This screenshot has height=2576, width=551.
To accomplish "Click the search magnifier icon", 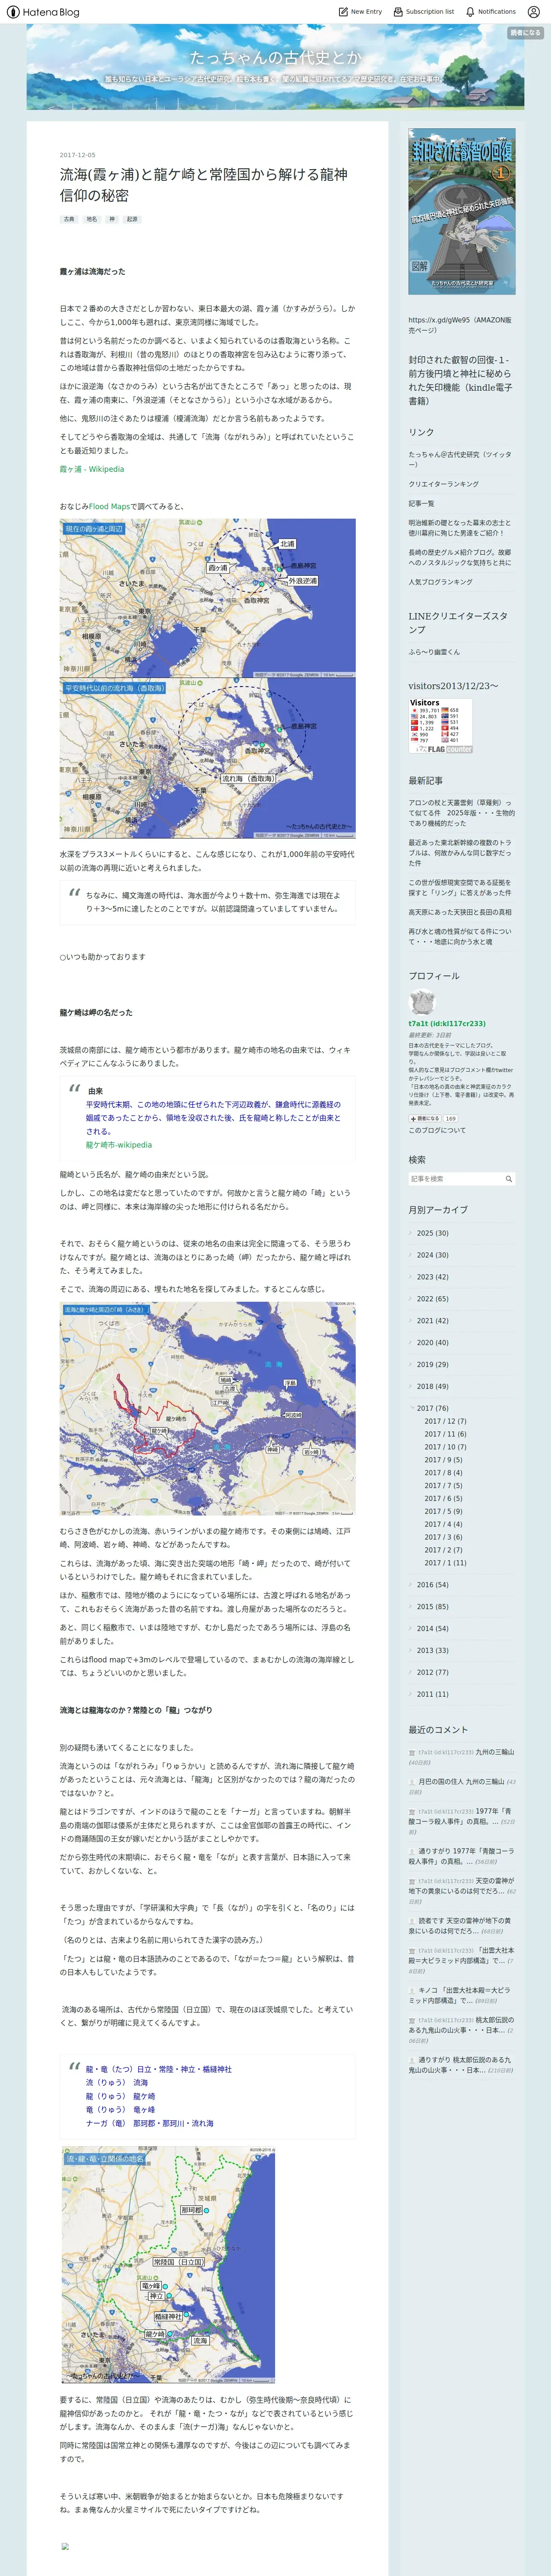I will pyautogui.click(x=508, y=1179).
